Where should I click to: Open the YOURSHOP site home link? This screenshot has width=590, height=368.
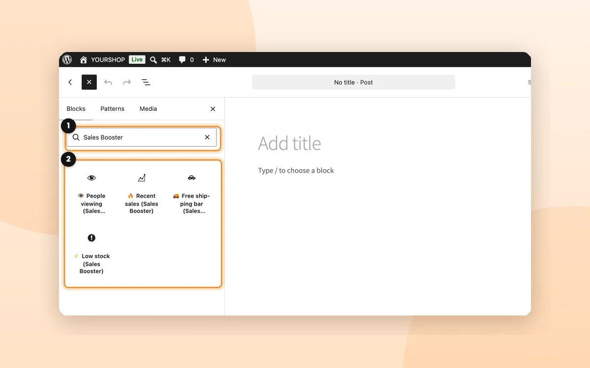[x=102, y=59]
